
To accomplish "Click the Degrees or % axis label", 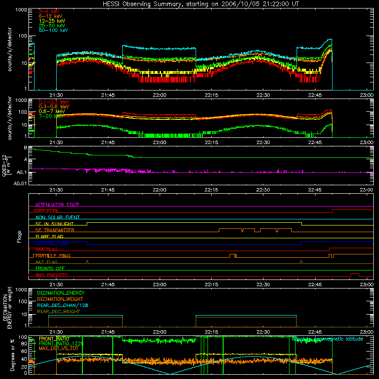I will point(12,355).
